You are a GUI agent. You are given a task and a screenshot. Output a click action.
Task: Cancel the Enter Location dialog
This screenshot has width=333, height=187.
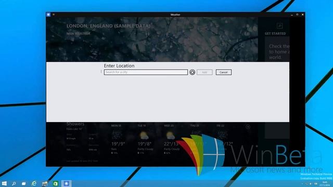click(224, 72)
